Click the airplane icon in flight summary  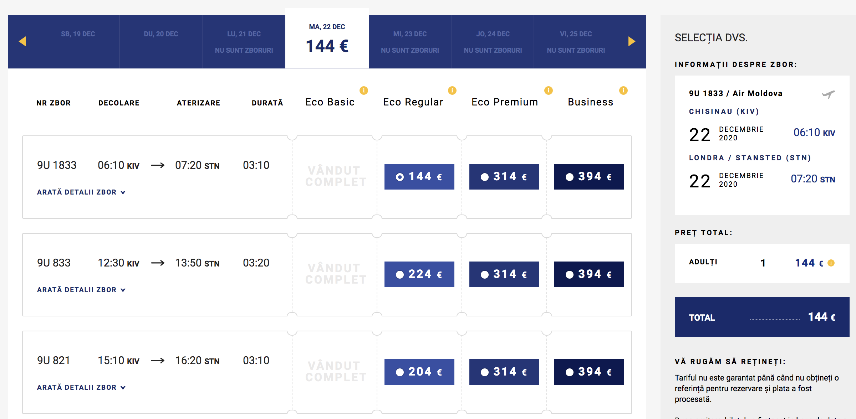tap(828, 94)
